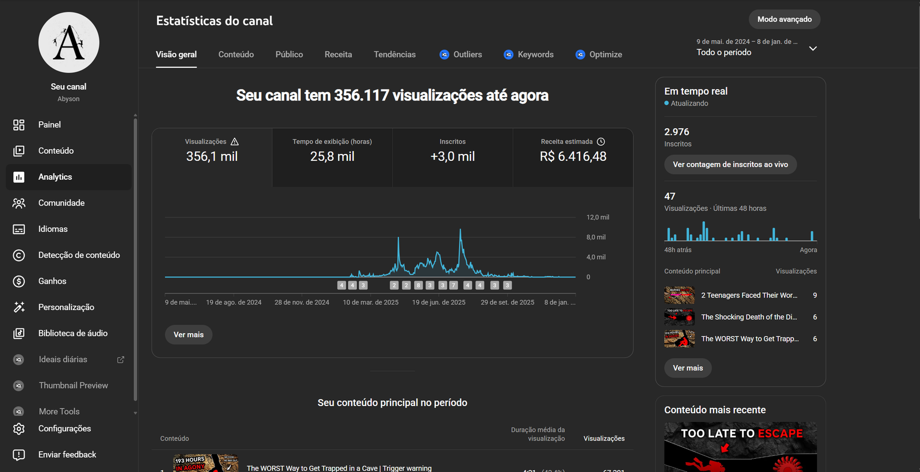The image size is (920, 472).
Task: Click the Keywords tab badge icon
Action: pos(509,55)
